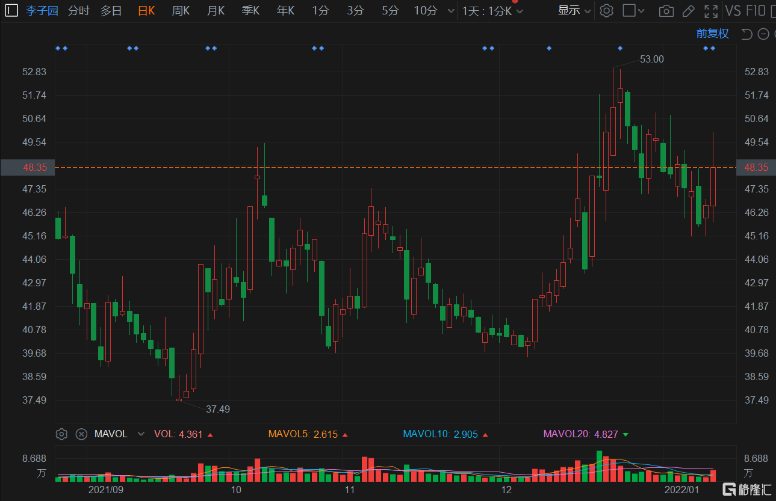Open the 月K monthly chart tab
The height and width of the screenshot is (501, 776).
216,10
